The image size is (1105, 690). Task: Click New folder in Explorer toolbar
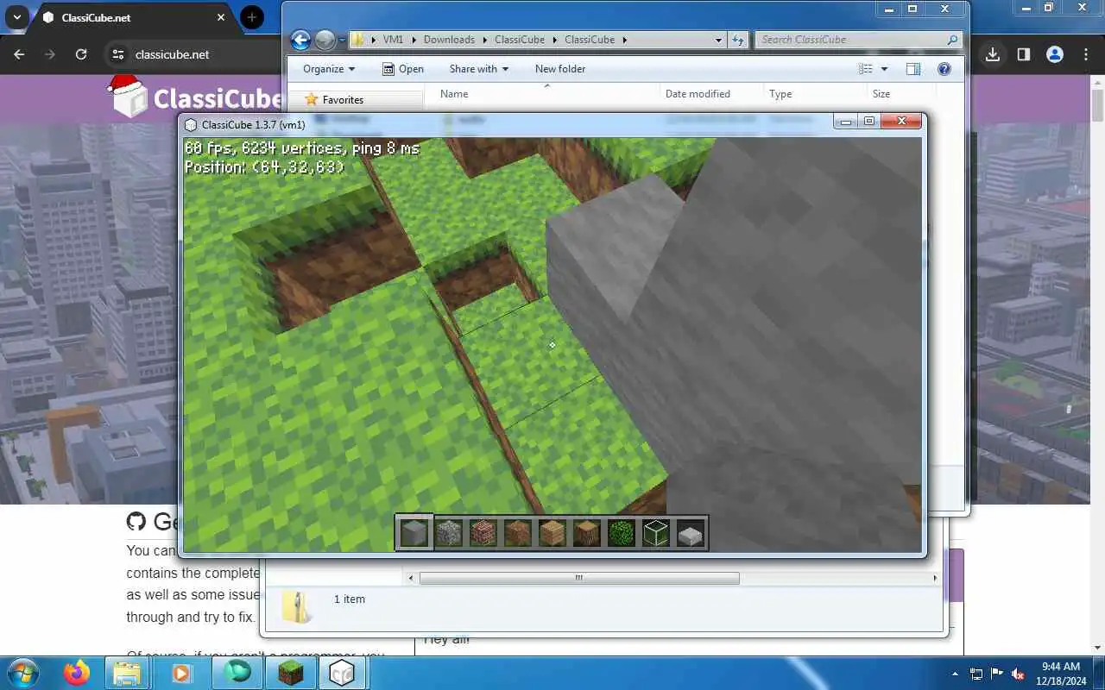[x=560, y=69]
